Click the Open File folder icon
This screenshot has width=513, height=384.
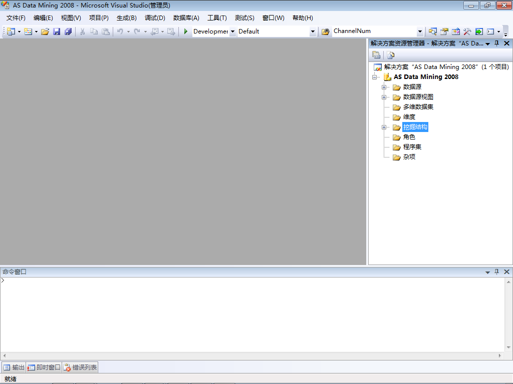pos(45,31)
